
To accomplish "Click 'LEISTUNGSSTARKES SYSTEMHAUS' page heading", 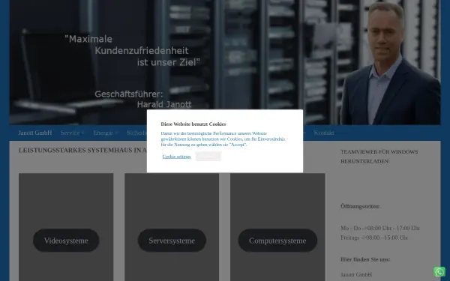I will point(82,151).
